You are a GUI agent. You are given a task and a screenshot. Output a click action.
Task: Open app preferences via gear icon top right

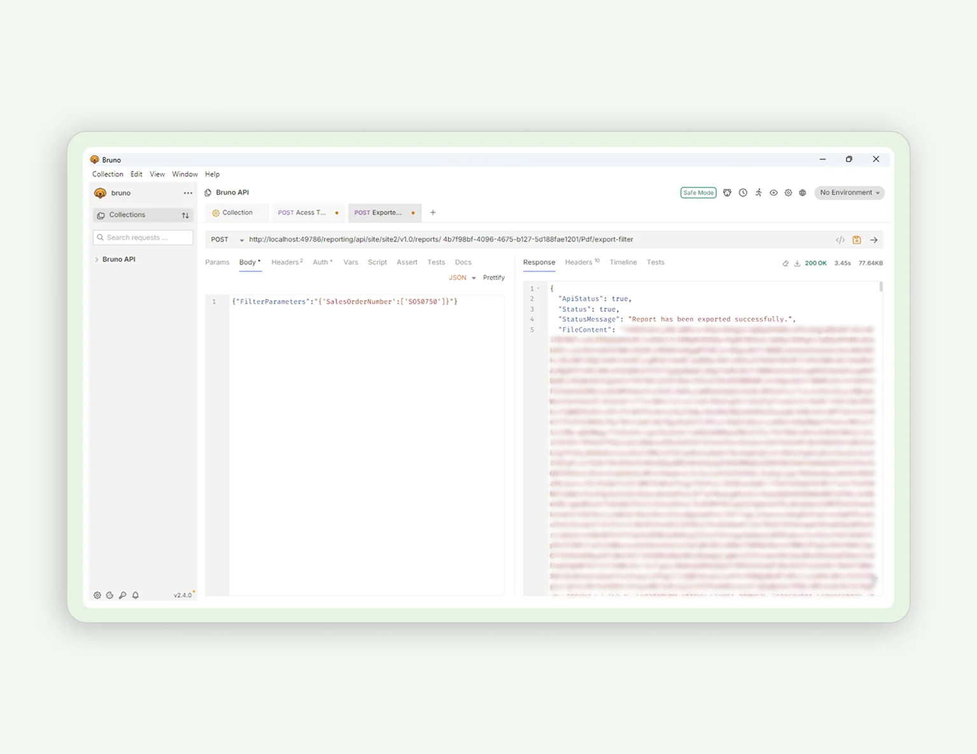point(788,192)
